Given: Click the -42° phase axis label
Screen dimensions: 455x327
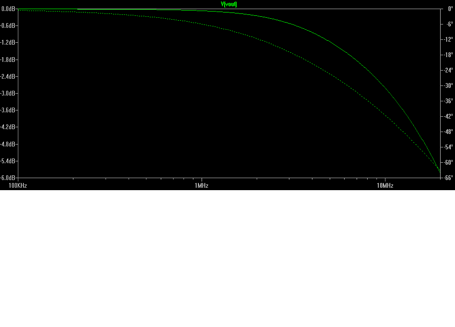Looking at the screenshot, I should 449,116.
